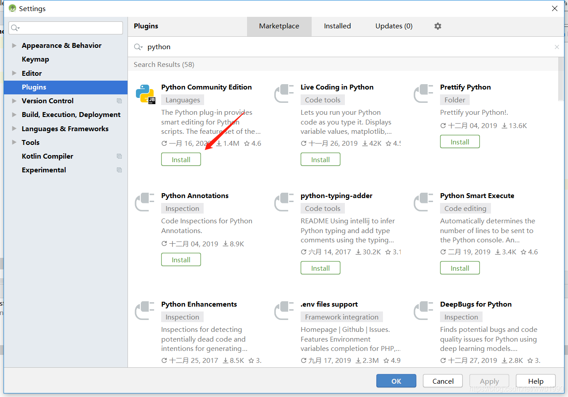Install Prettify Python plugin
Viewport: 568px width, 397px height.
tap(460, 142)
